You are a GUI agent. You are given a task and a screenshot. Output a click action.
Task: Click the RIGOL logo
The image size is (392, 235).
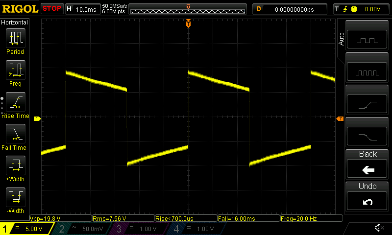[20, 9]
